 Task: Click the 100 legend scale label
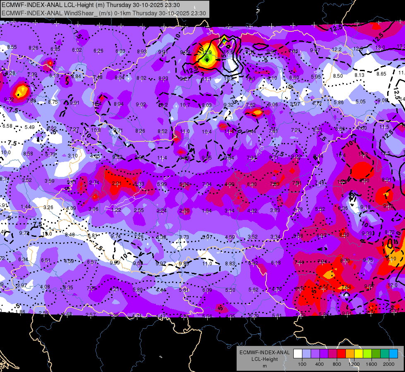[x=302, y=364]
